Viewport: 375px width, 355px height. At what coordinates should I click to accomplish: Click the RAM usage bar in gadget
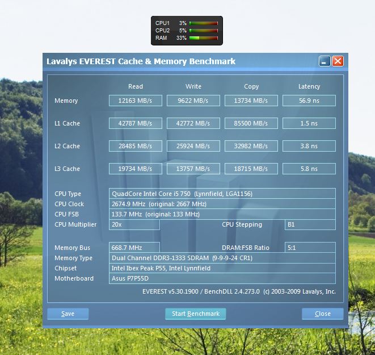tap(204, 38)
